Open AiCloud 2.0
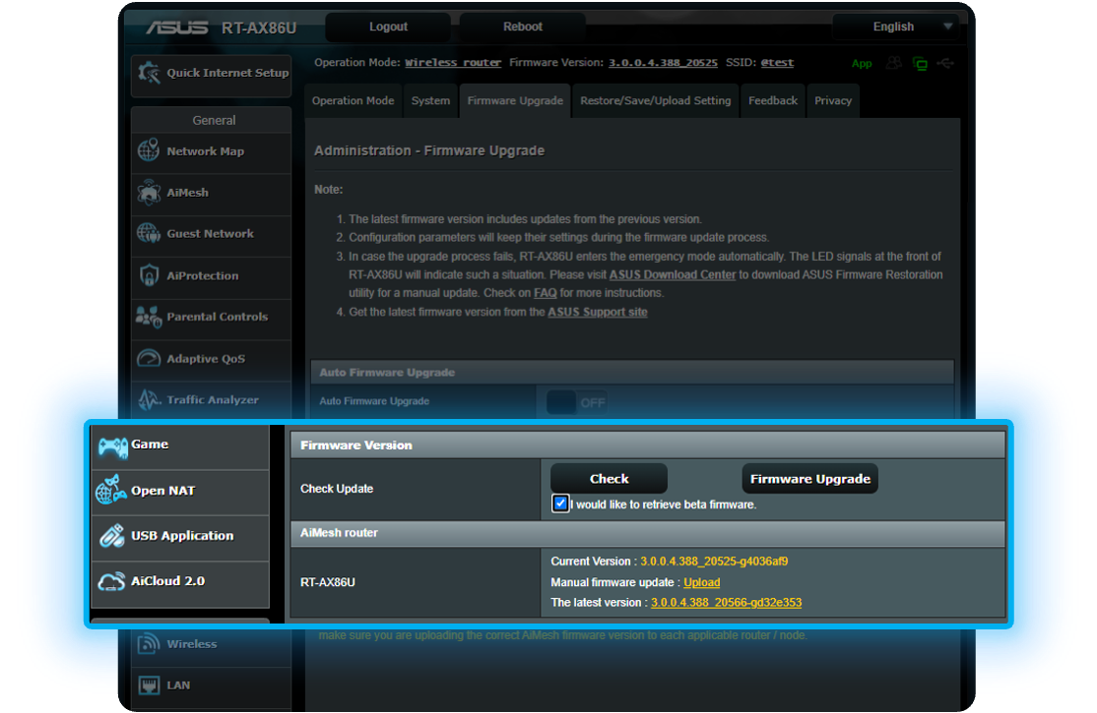The height and width of the screenshot is (713, 1097). click(169, 581)
